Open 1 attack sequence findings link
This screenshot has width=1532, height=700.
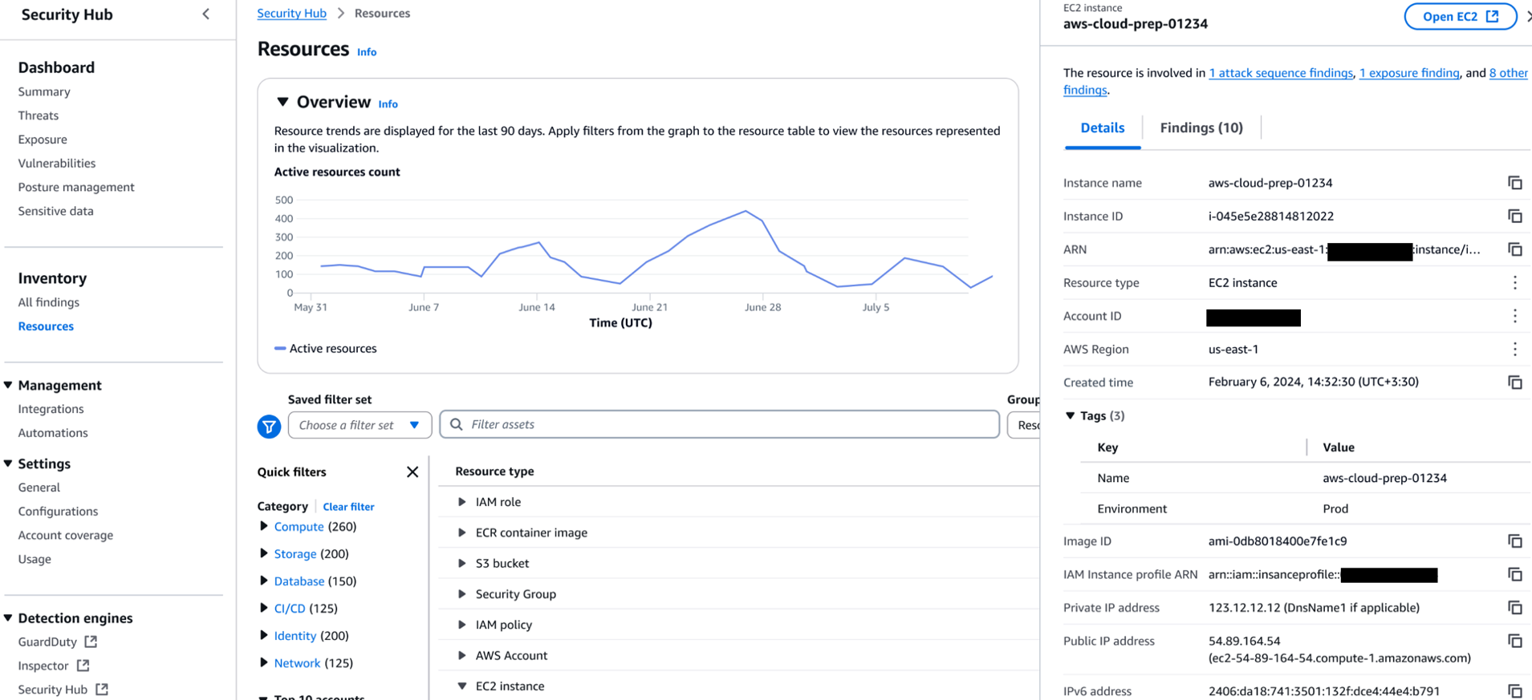pyautogui.click(x=1281, y=73)
